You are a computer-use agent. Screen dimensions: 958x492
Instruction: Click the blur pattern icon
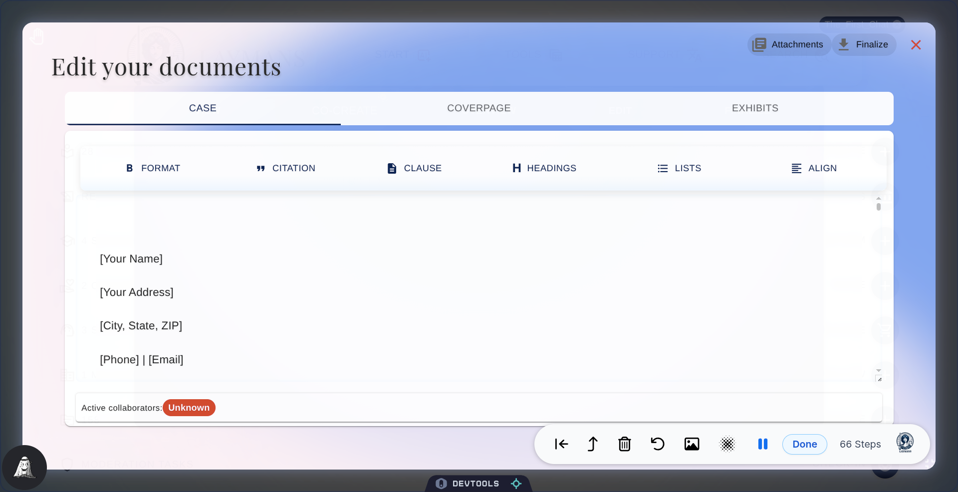tap(727, 444)
